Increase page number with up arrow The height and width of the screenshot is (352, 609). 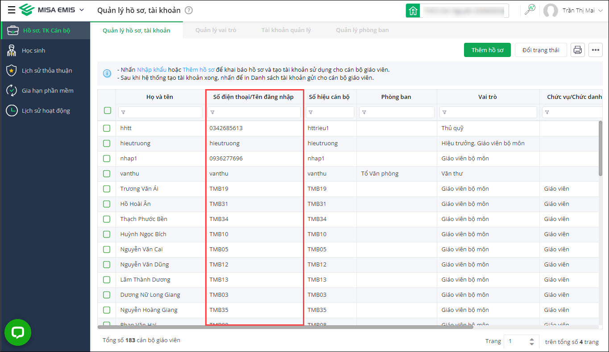click(531, 339)
